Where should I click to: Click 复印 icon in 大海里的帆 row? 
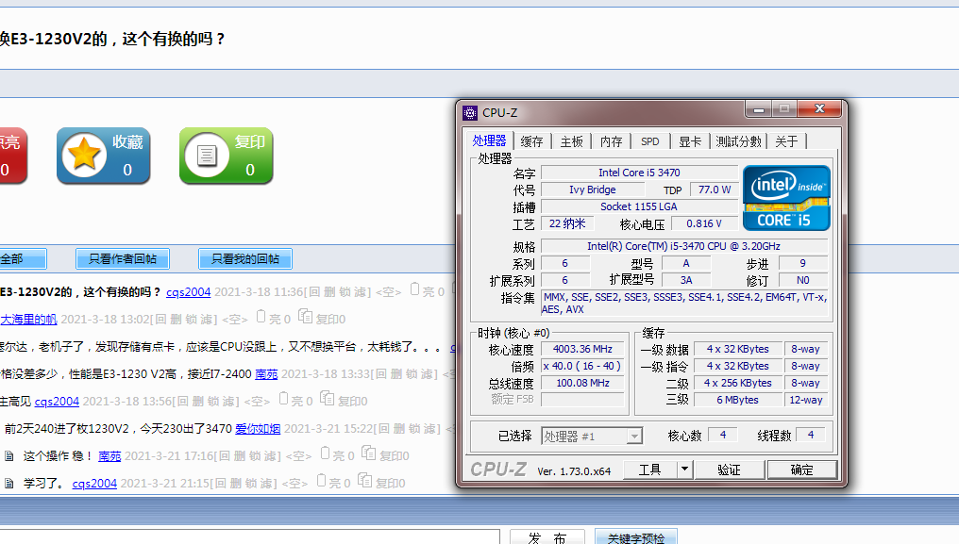point(306,316)
